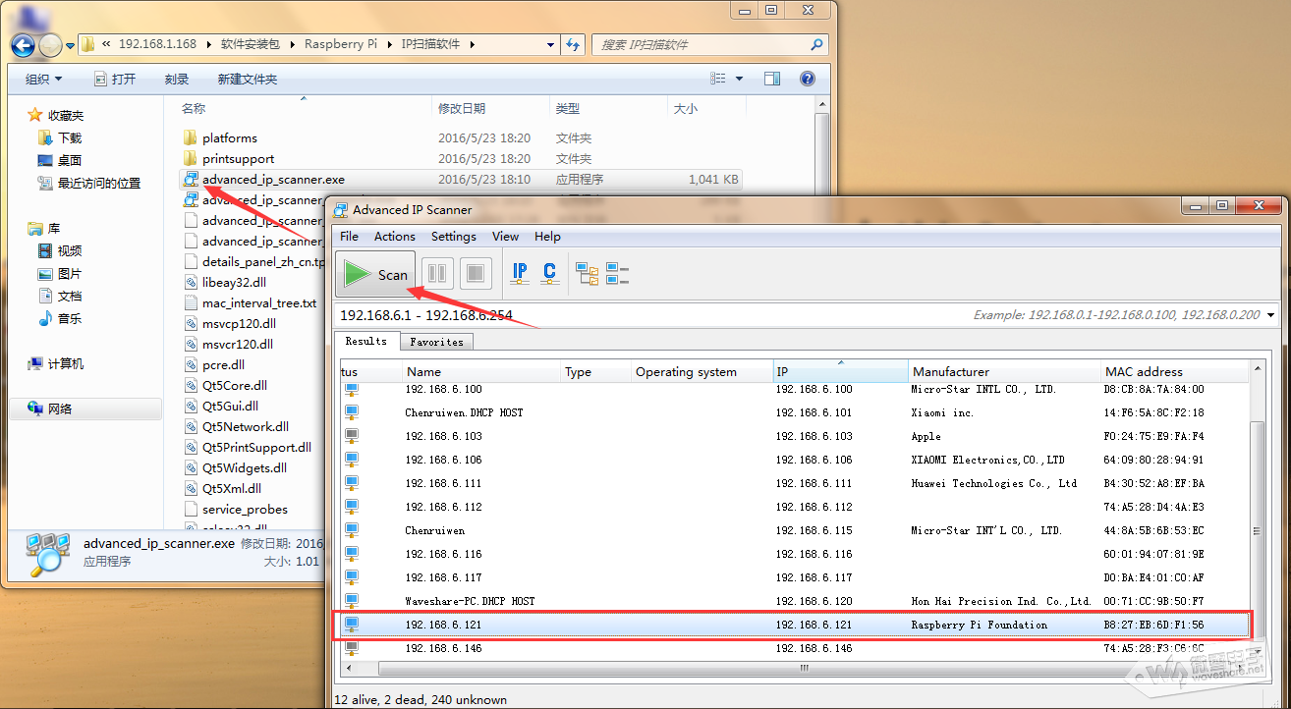The width and height of the screenshot is (1291, 709).
Task: Open the view options dropdown arrow in Explorer
Action: (740, 79)
